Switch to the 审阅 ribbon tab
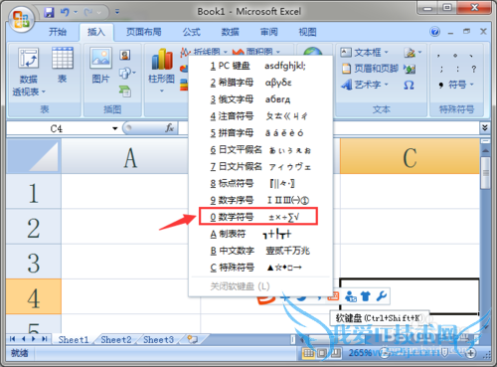Screen dimensions: 497x367 coord(268,32)
